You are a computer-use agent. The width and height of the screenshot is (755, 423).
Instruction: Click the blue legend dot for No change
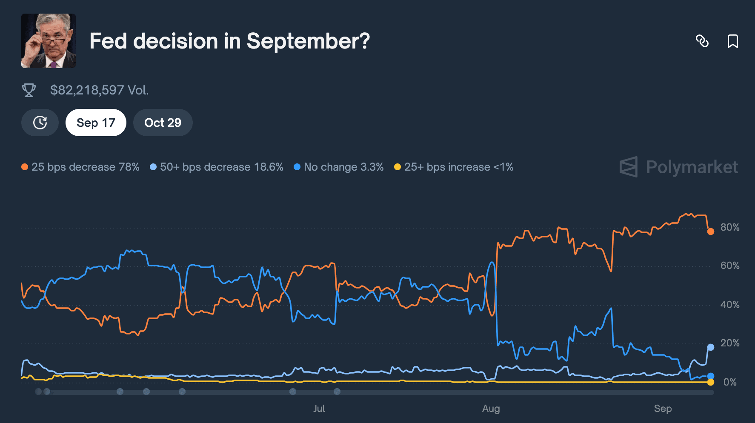[x=297, y=167]
